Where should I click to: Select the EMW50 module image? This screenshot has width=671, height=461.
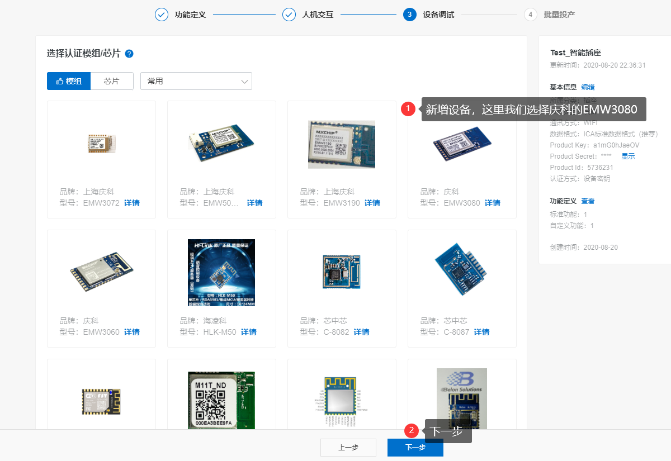click(221, 143)
